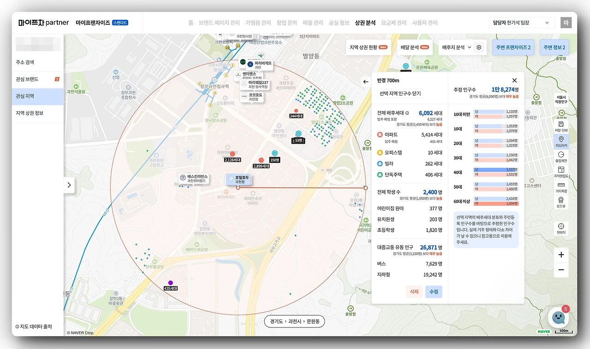This screenshot has width=590, height=349.
Task: Expand the left sidebar with chevron arrow
Action: (69, 185)
